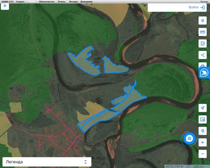The width and height of the screenshot is (210, 168).
Task: Click the Войти login link
Action: (x=196, y=7)
